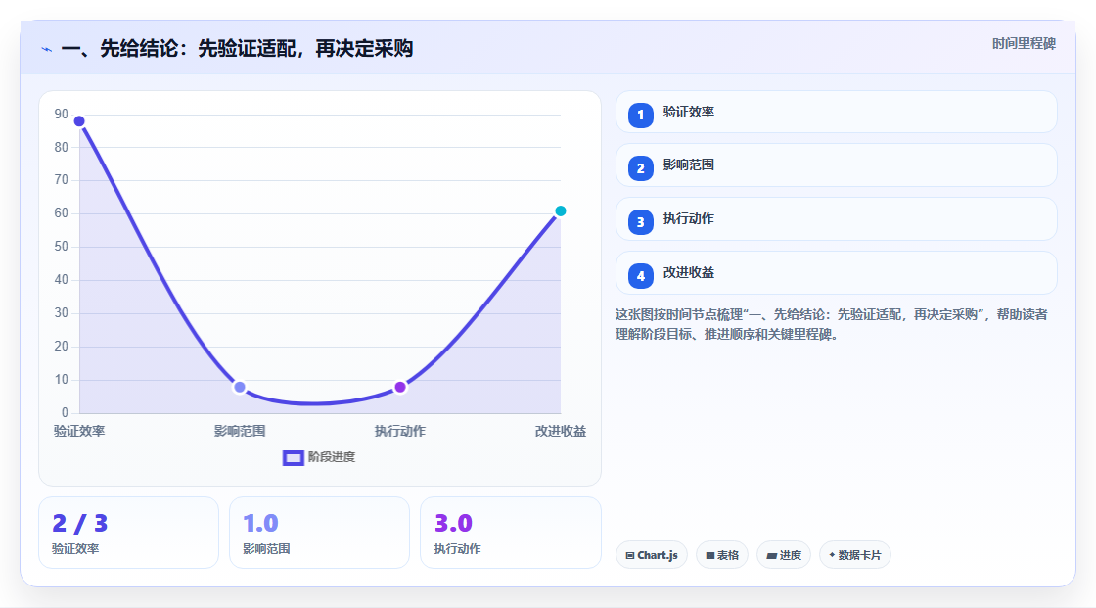Select the 改进收益 cyan data point
Image resolution: width=1096 pixels, height=608 pixels.
[560, 210]
